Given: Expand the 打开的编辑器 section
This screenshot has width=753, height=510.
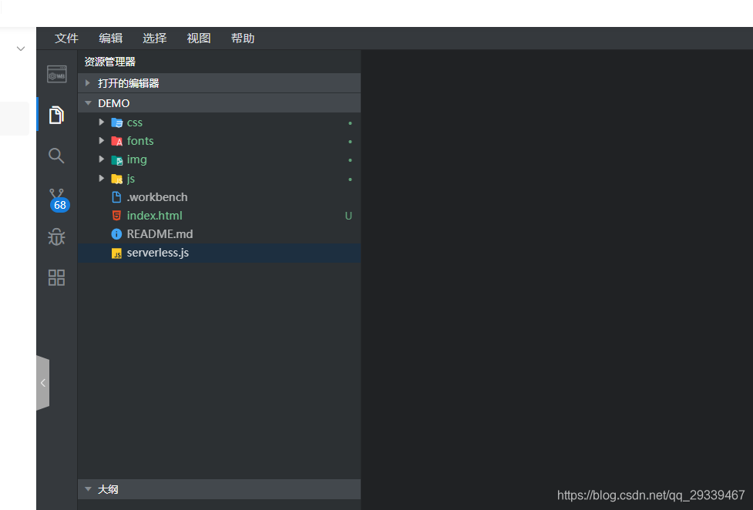Looking at the screenshot, I should 88,82.
